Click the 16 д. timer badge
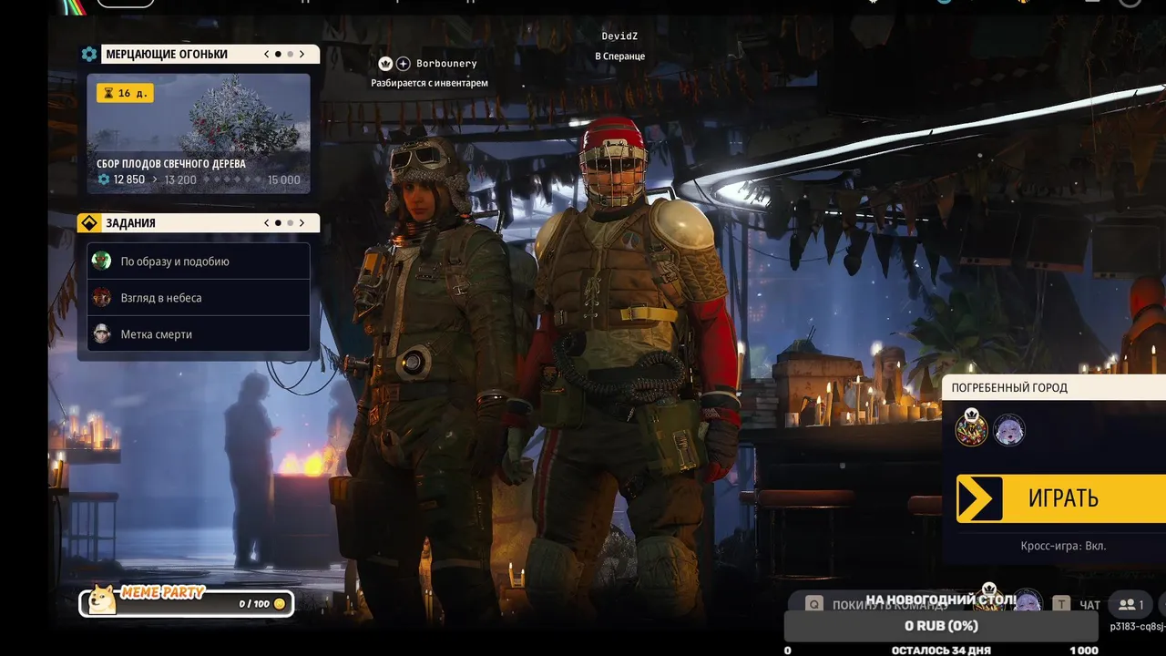Screen dimensions: 1166x656 (x=124, y=93)
